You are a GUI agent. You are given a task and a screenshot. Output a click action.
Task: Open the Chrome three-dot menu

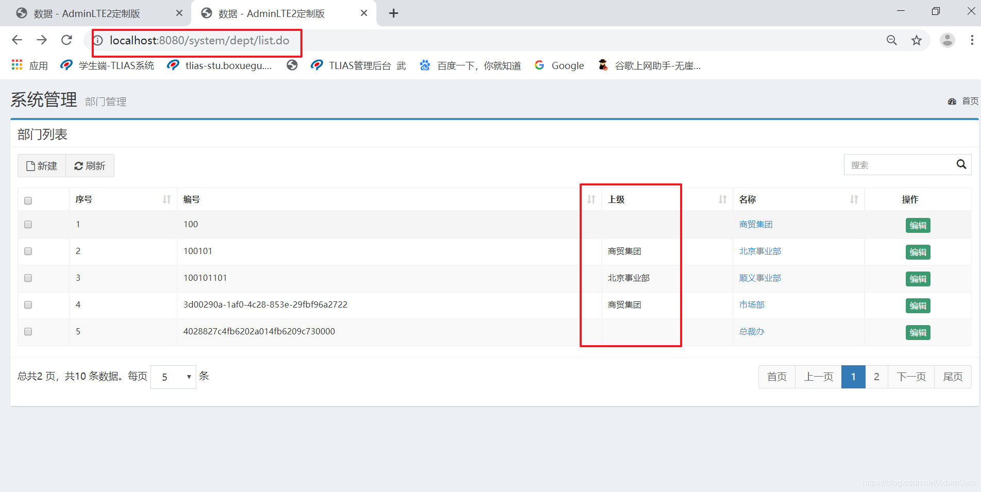[972, 40]
